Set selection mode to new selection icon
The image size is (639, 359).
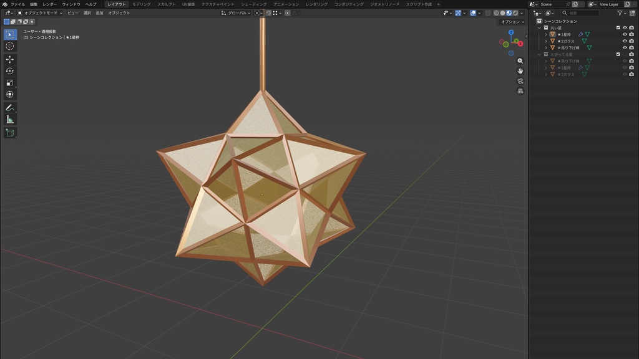click(6, 22)
